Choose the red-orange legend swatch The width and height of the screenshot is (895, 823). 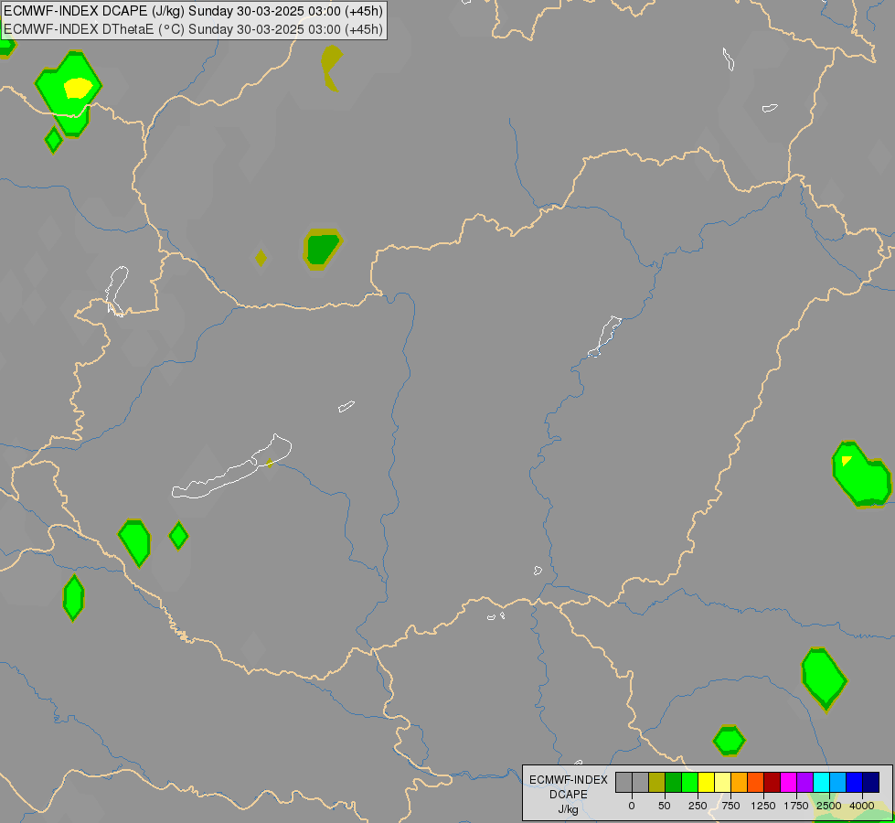point(756,782)
